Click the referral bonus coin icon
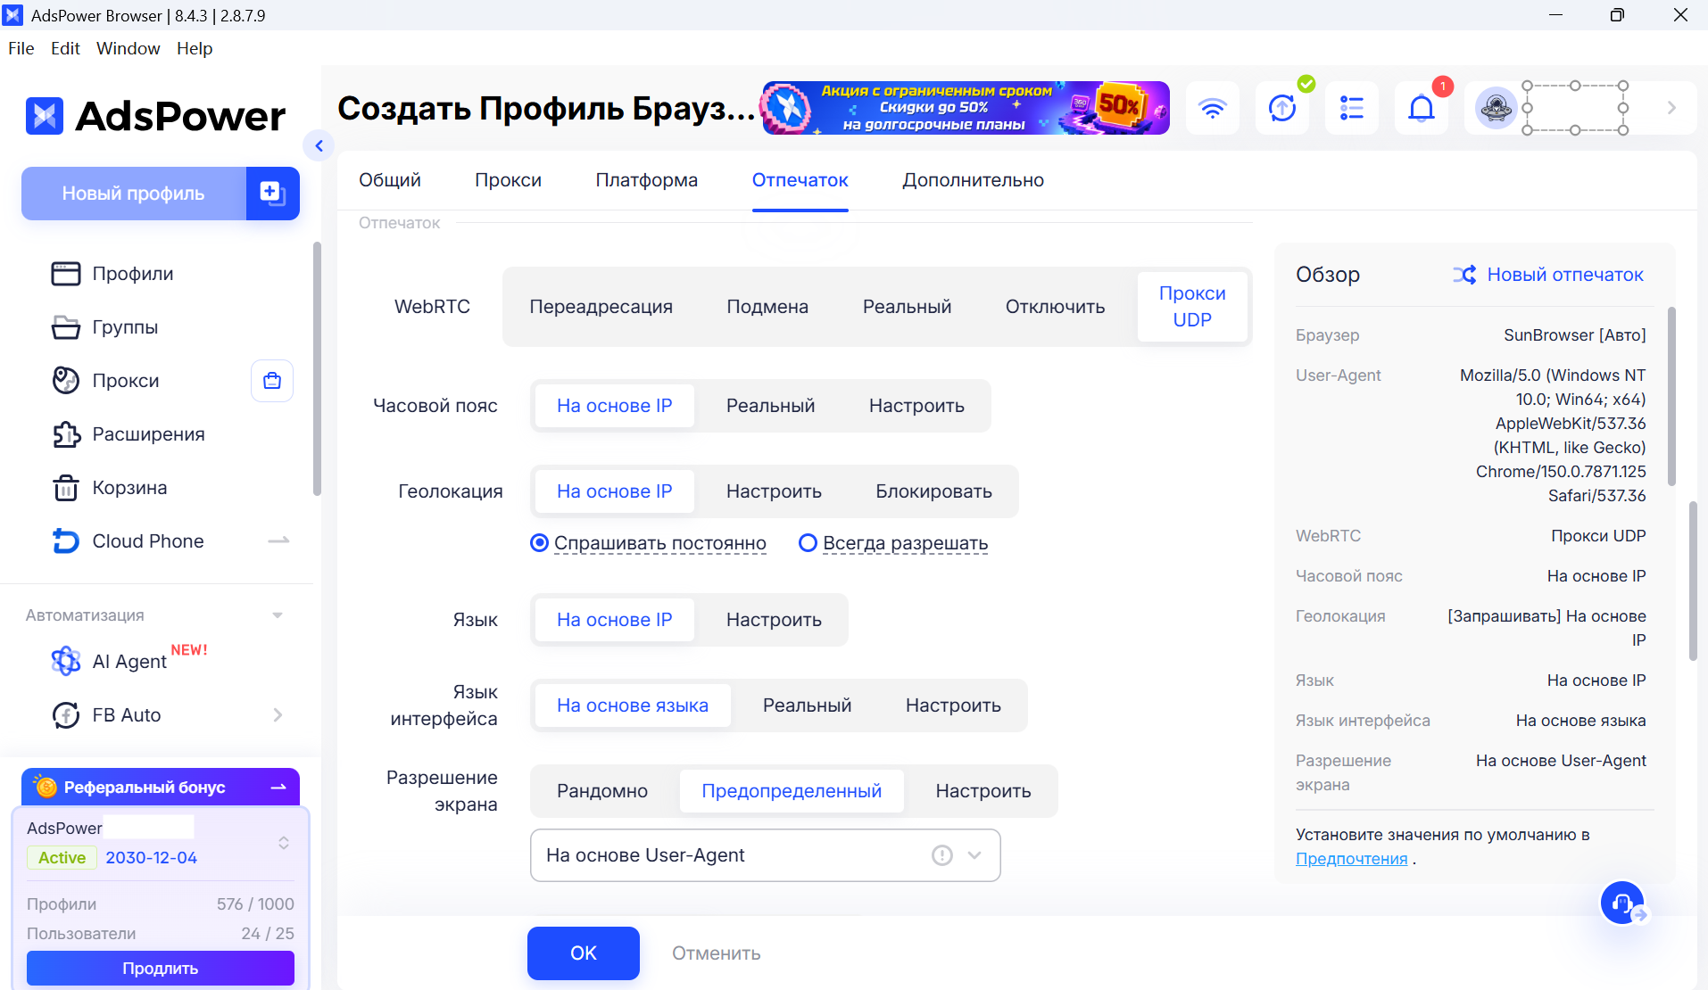This screenshot has width=1708, height=990. click(x=46, y=787)
